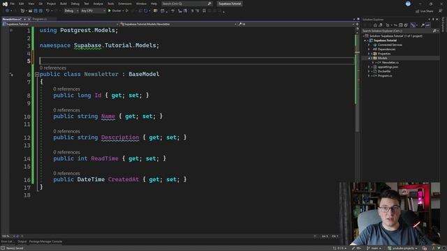Click the bookmark toolbar icon
447x251 pixels.
click(x=204, y=11)
